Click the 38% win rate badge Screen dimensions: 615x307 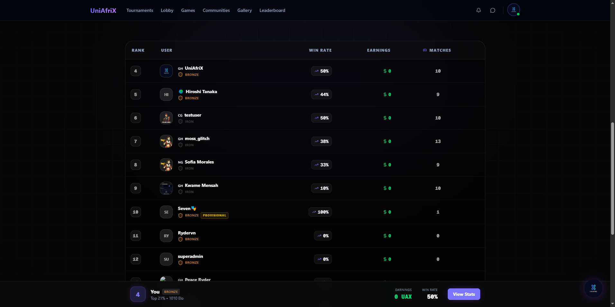click(321, 141)
